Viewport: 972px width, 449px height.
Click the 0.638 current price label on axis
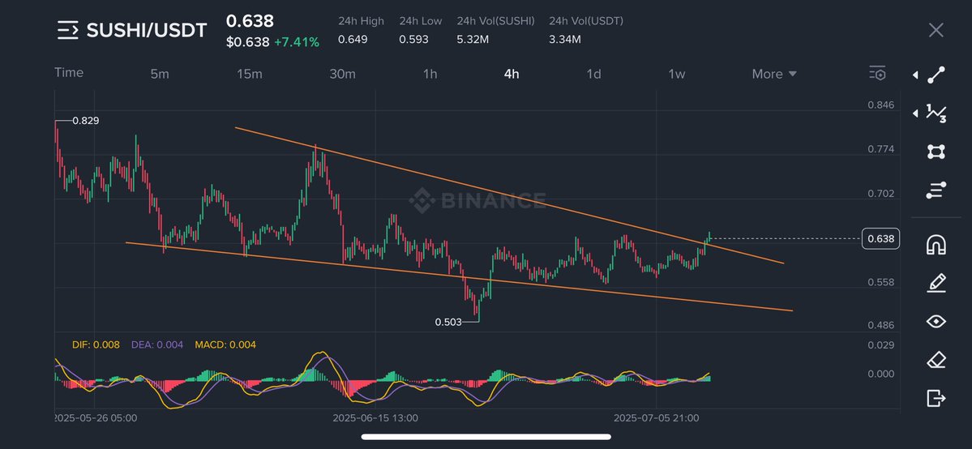point(880,239)
